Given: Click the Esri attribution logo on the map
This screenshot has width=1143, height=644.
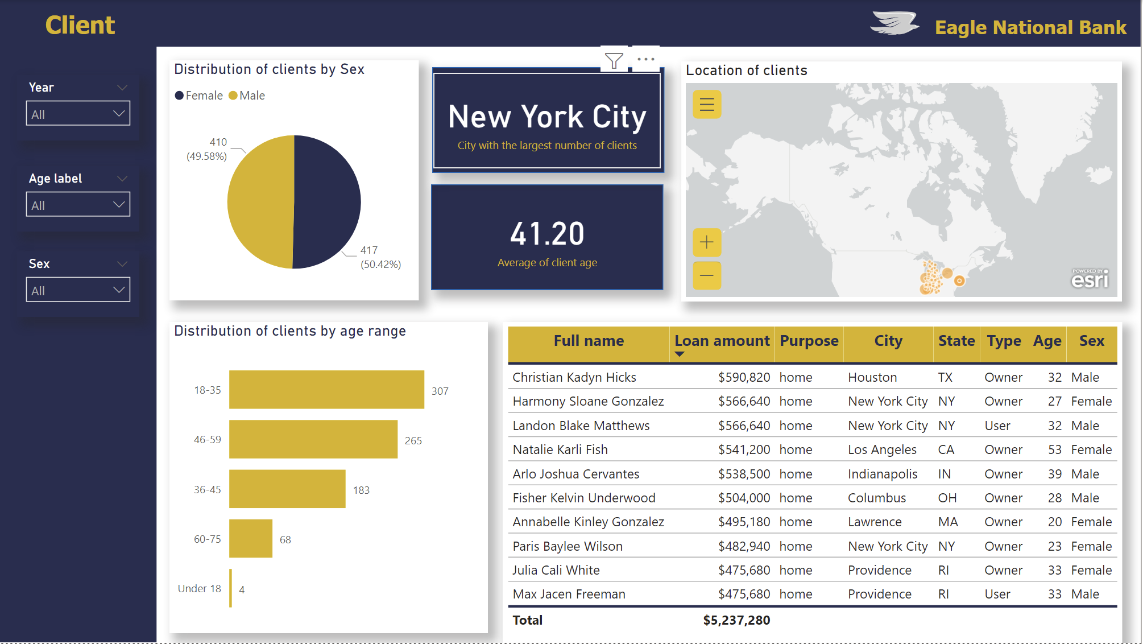Looking at the screenshot, I should (1090, 280).
